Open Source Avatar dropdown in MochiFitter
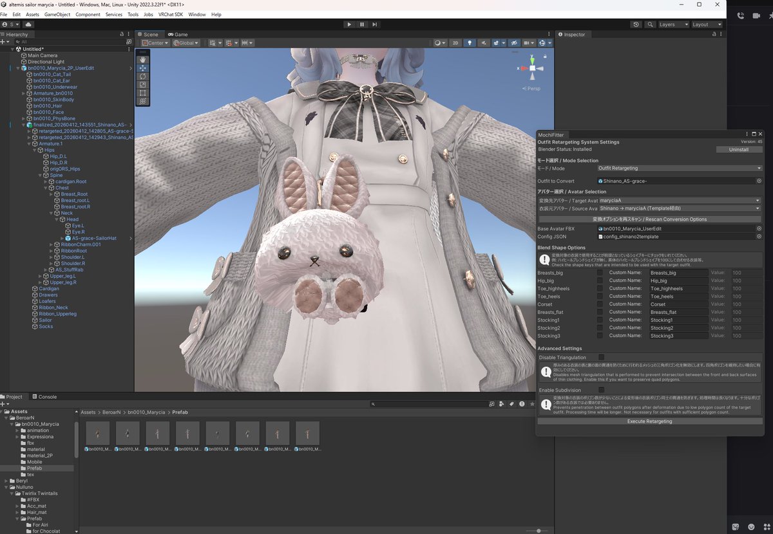The image size is (773, 534). [680, 208]
